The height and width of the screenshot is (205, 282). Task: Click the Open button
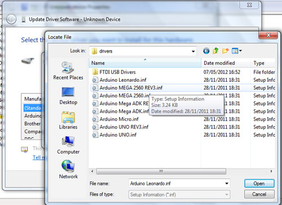tap(259, 184)
